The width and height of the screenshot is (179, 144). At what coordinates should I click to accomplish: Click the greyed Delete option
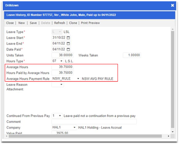tap(45, 23)
